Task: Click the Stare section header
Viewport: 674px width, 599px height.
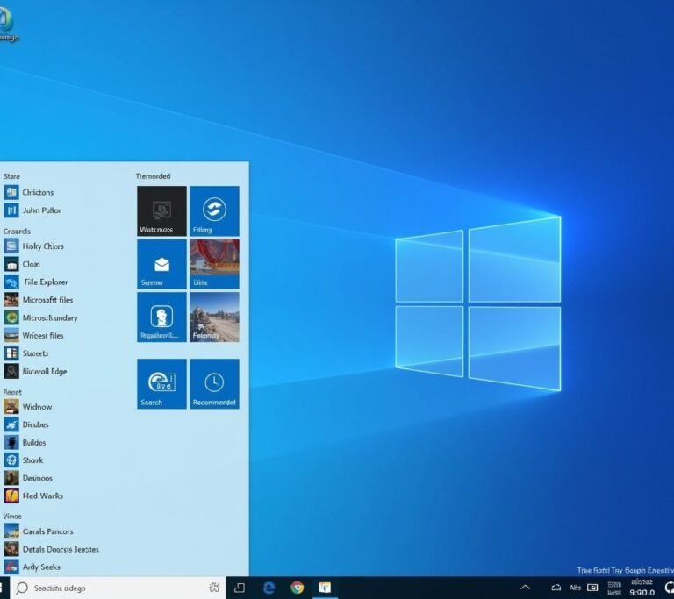Action: point(11,176)
